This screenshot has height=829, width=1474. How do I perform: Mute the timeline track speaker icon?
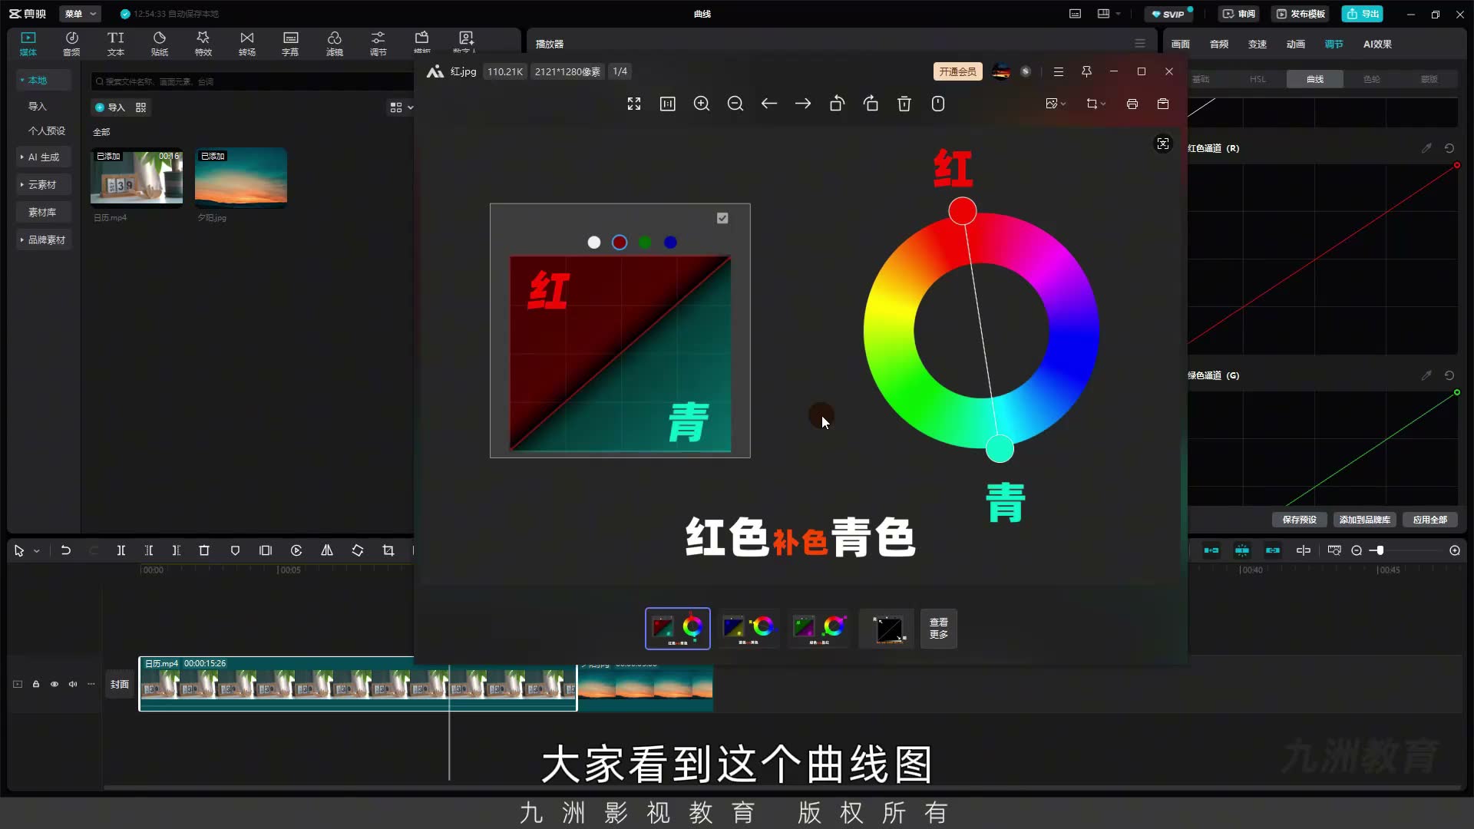pyautogui.click(x=73, y=684)
